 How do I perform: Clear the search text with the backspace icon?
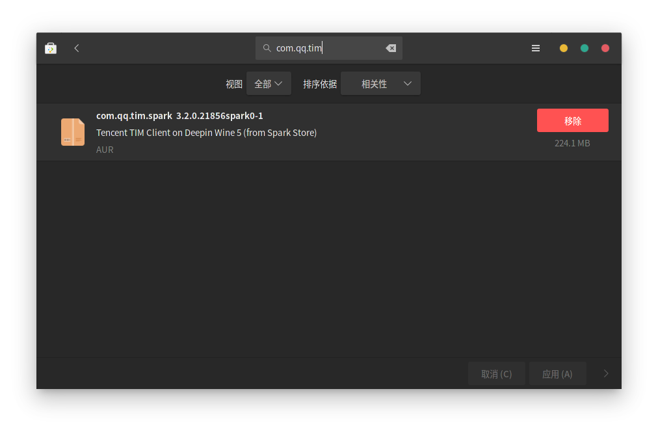[391, 48]
